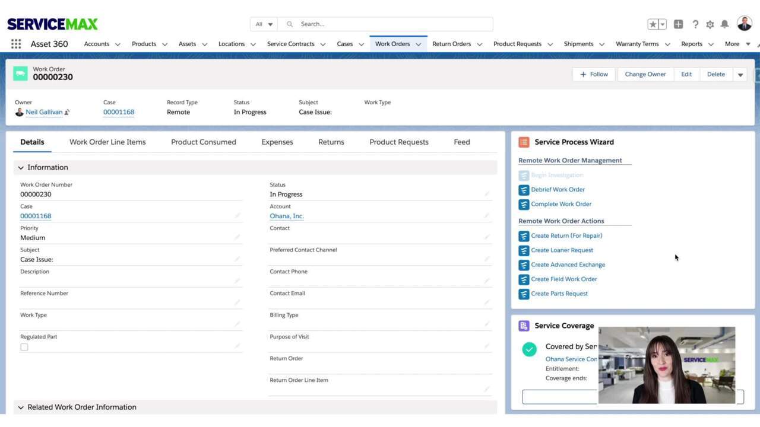Edit the Contact Email pencil icon

coord(487,302)
